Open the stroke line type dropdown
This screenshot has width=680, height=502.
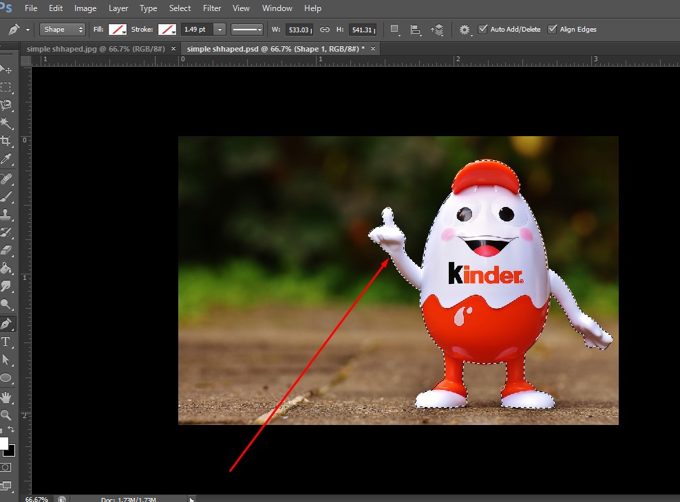point(247,30)
